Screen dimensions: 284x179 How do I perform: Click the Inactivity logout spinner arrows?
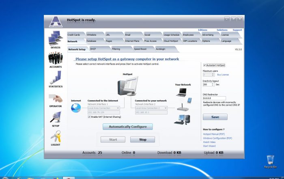coord(213,84)
